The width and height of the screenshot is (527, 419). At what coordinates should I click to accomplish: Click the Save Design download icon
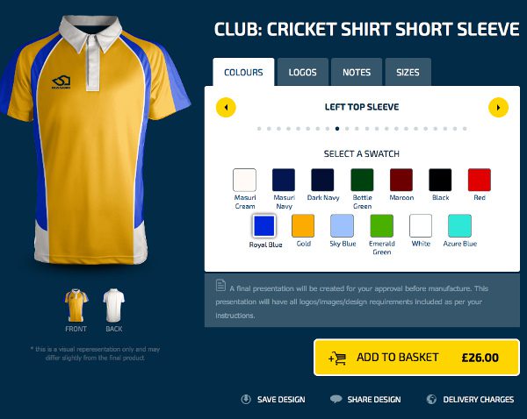point(246,399)
